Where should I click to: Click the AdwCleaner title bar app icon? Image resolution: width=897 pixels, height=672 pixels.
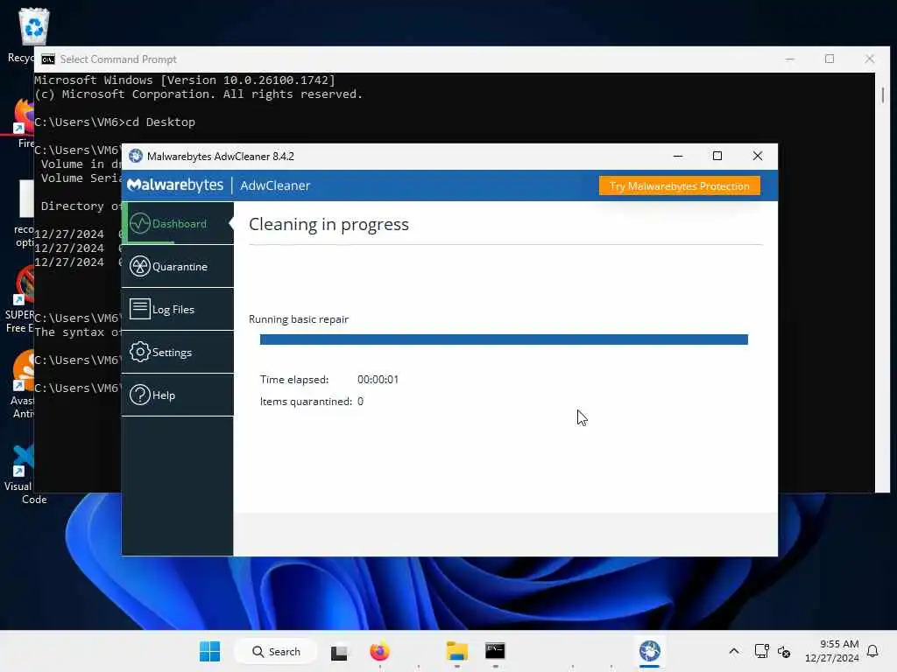point(136,156)
